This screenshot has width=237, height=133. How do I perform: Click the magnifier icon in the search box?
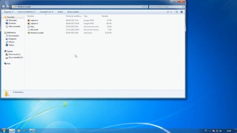point(183,7)
